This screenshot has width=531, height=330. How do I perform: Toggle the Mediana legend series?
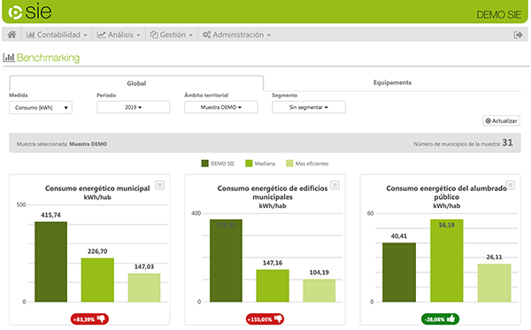(x=260, y=164)
